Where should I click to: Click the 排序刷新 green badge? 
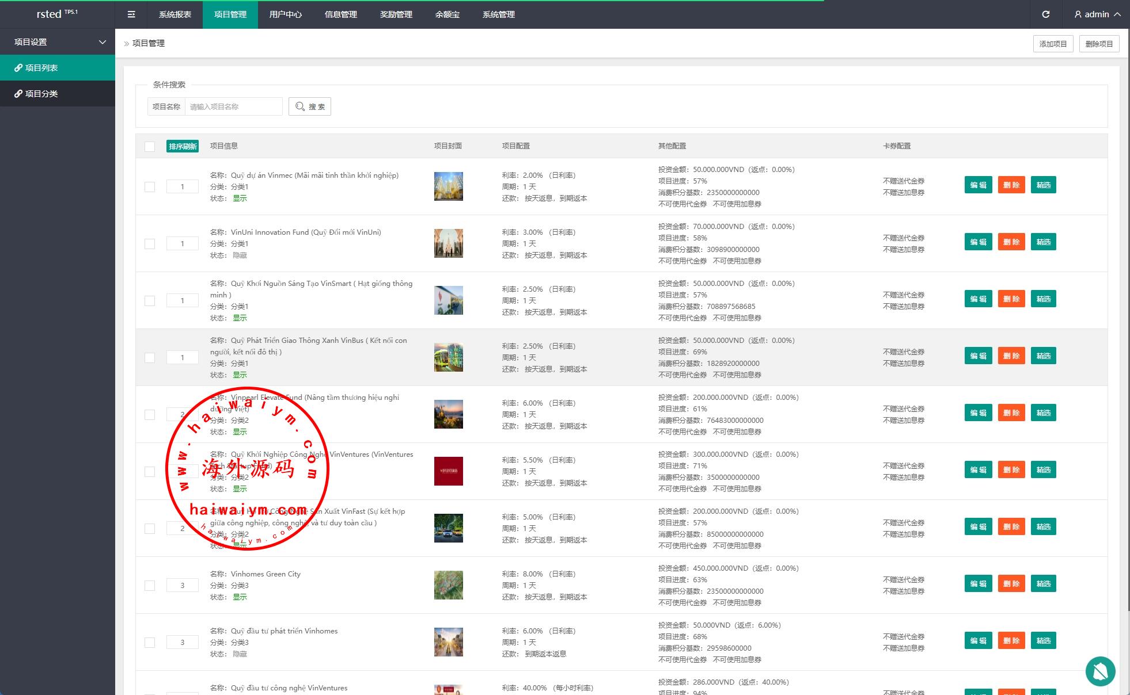[183, 146]
